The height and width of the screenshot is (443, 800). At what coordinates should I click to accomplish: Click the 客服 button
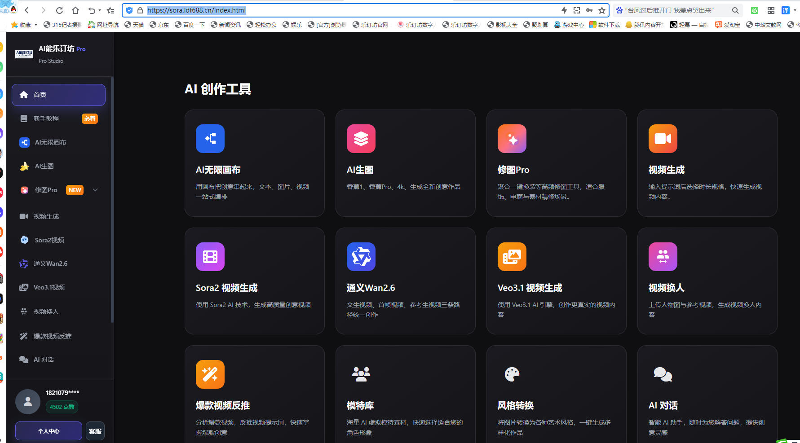[95, 431]
